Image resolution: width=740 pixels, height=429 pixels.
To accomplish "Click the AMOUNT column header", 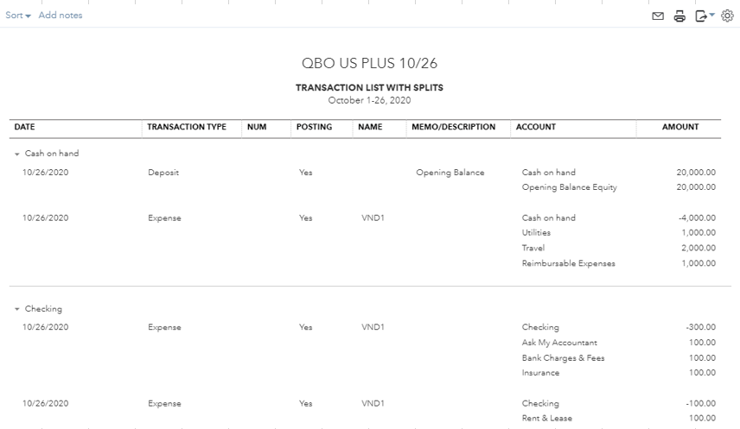I will coord(680,127).
